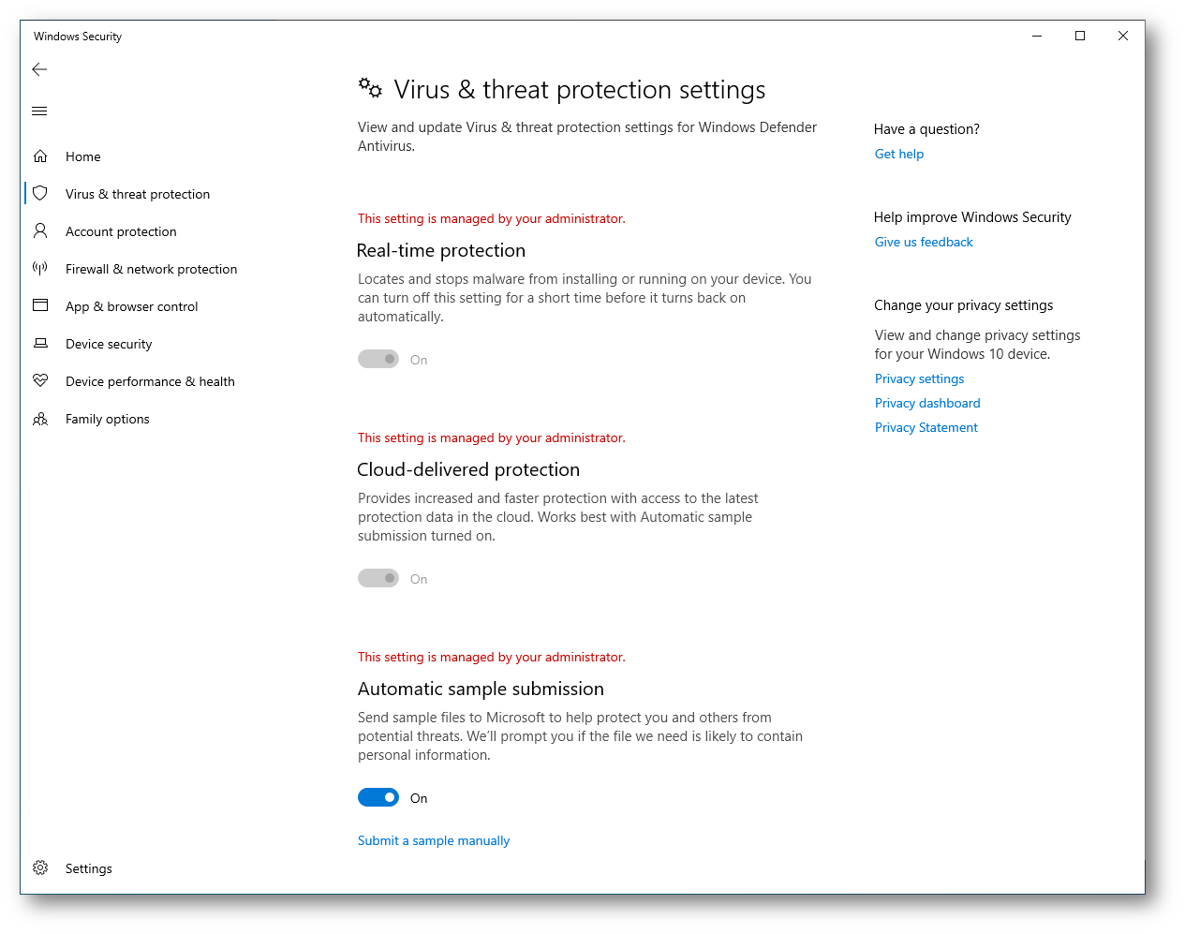Viewport: 1185px width, 934px height.
Task: Toggle the Cloud-delivered protection switch
Action: (x=378, y=578)
